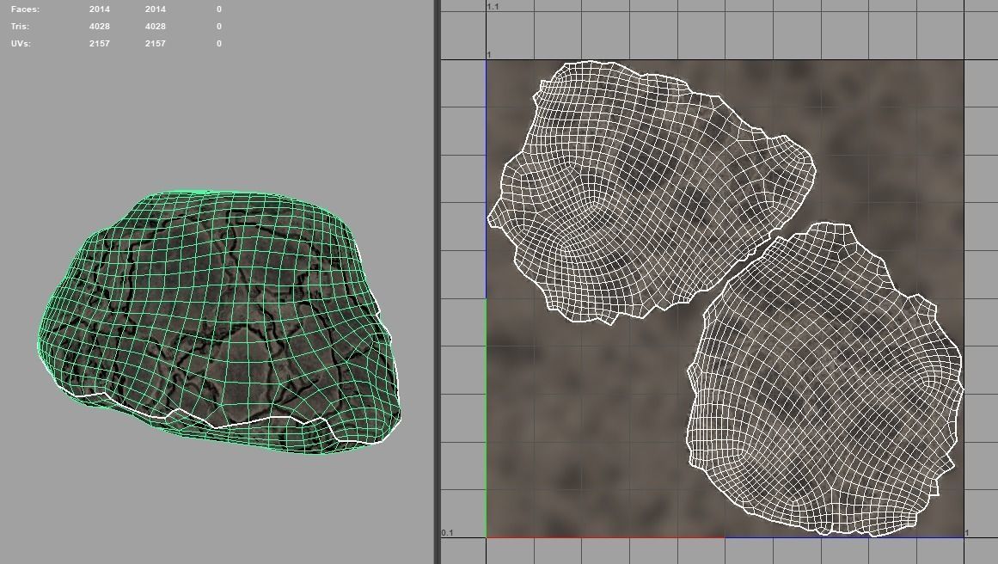
Task: Click the "0.1" grid label in UV editor
Action: (448, 533)
